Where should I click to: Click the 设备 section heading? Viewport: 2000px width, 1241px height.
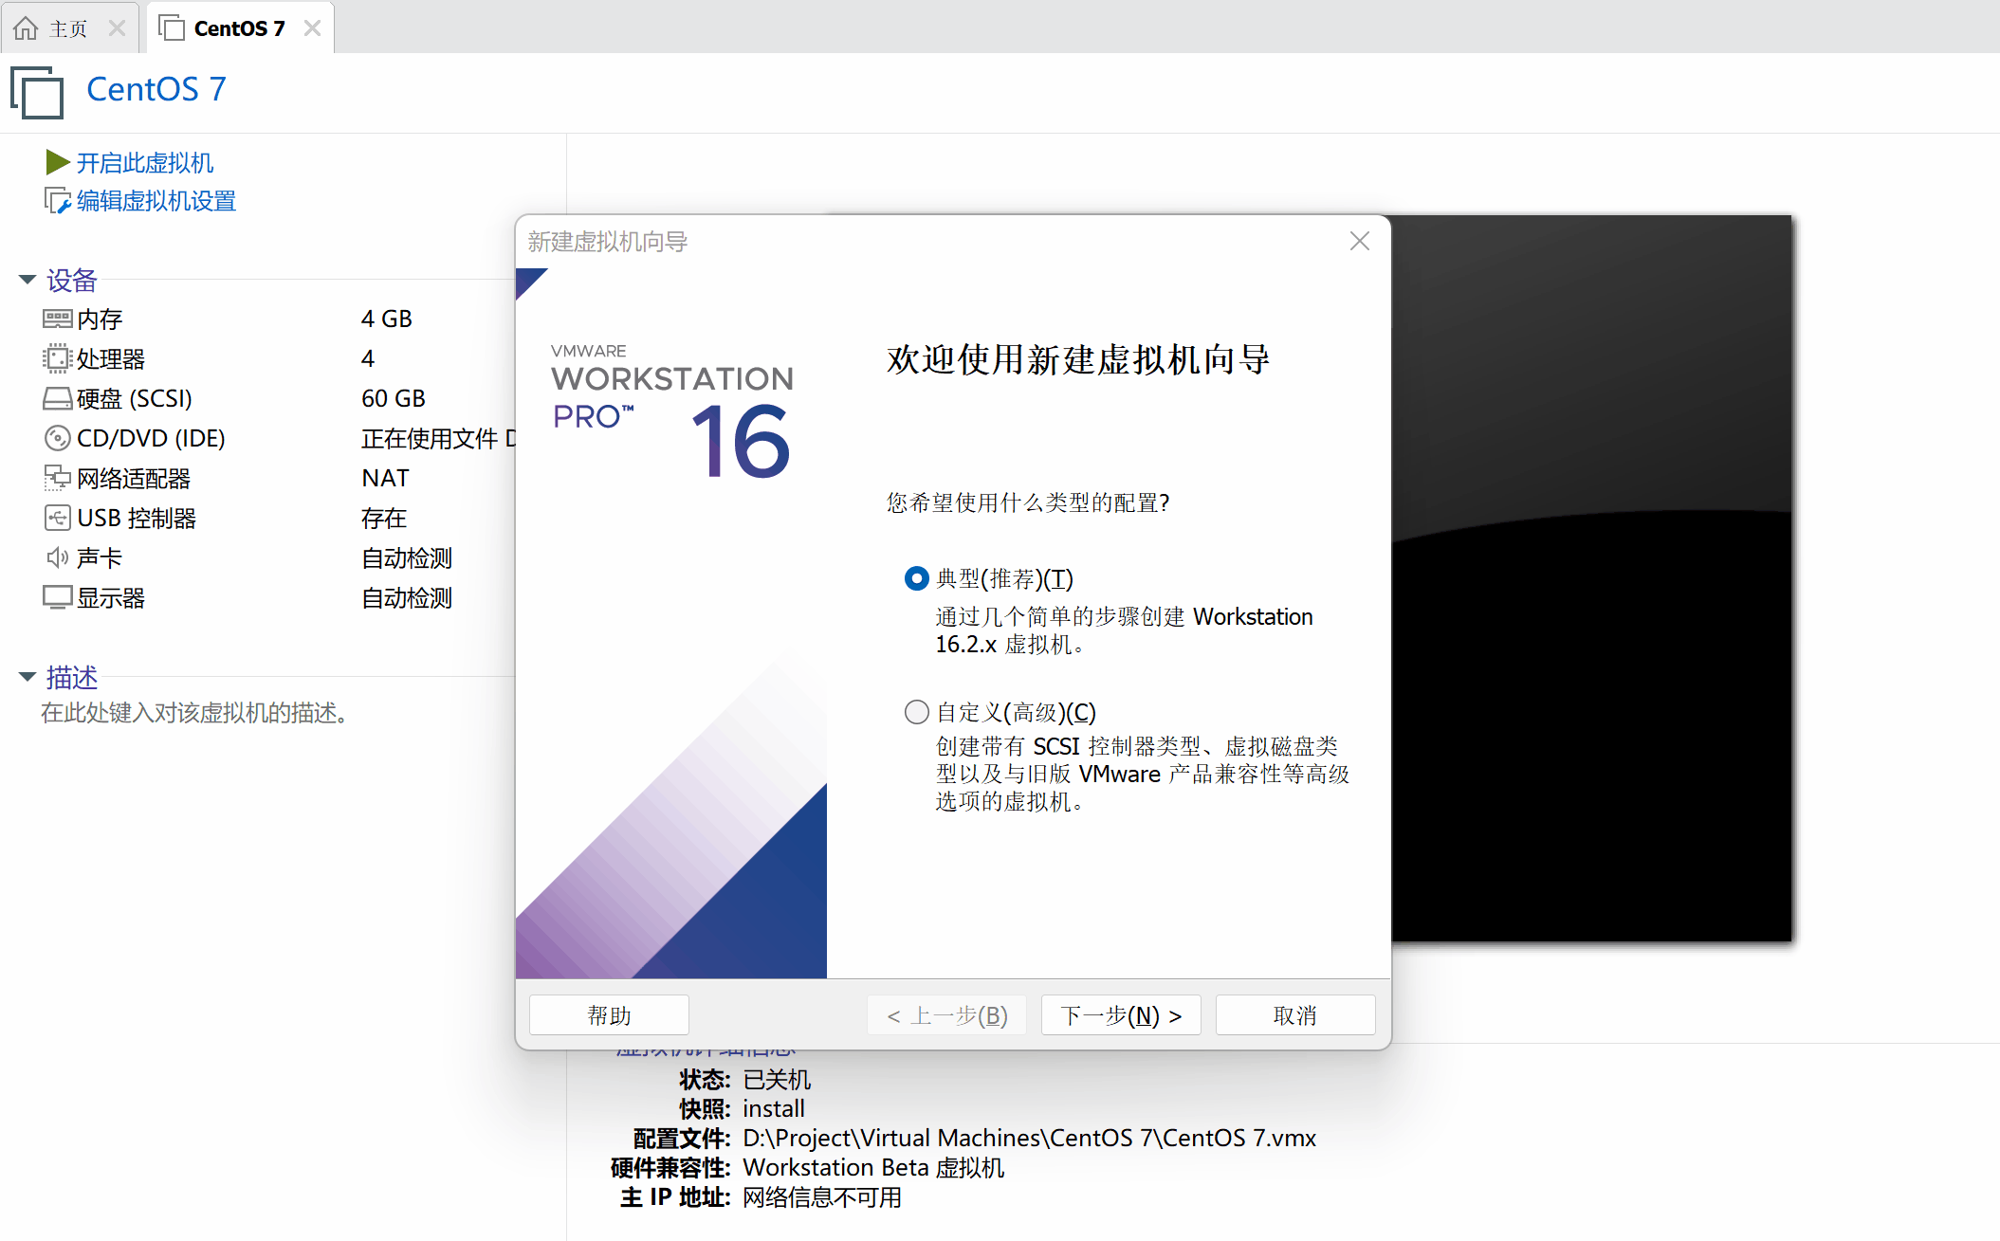pyautogui.click(x=72, y=281)
